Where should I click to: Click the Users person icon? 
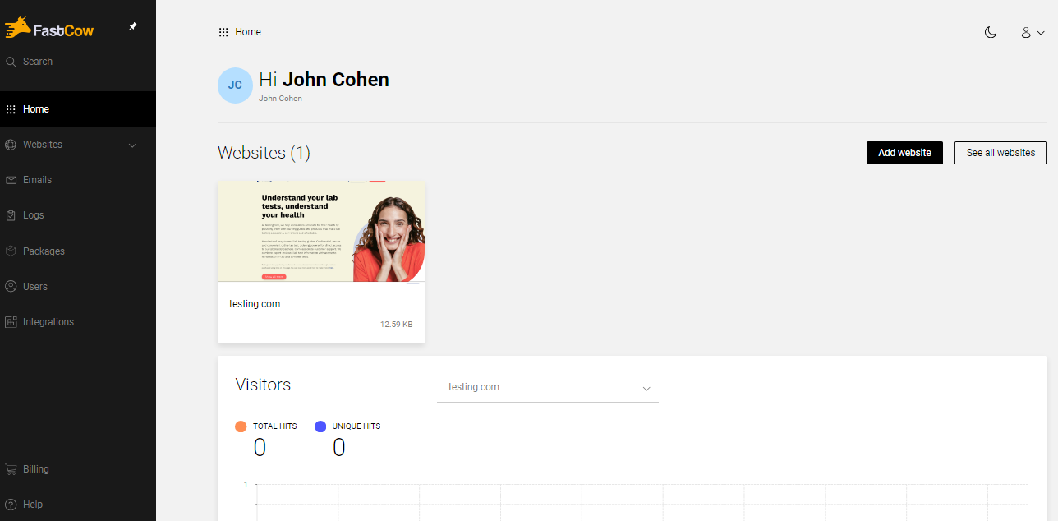[x=11, y=287]
